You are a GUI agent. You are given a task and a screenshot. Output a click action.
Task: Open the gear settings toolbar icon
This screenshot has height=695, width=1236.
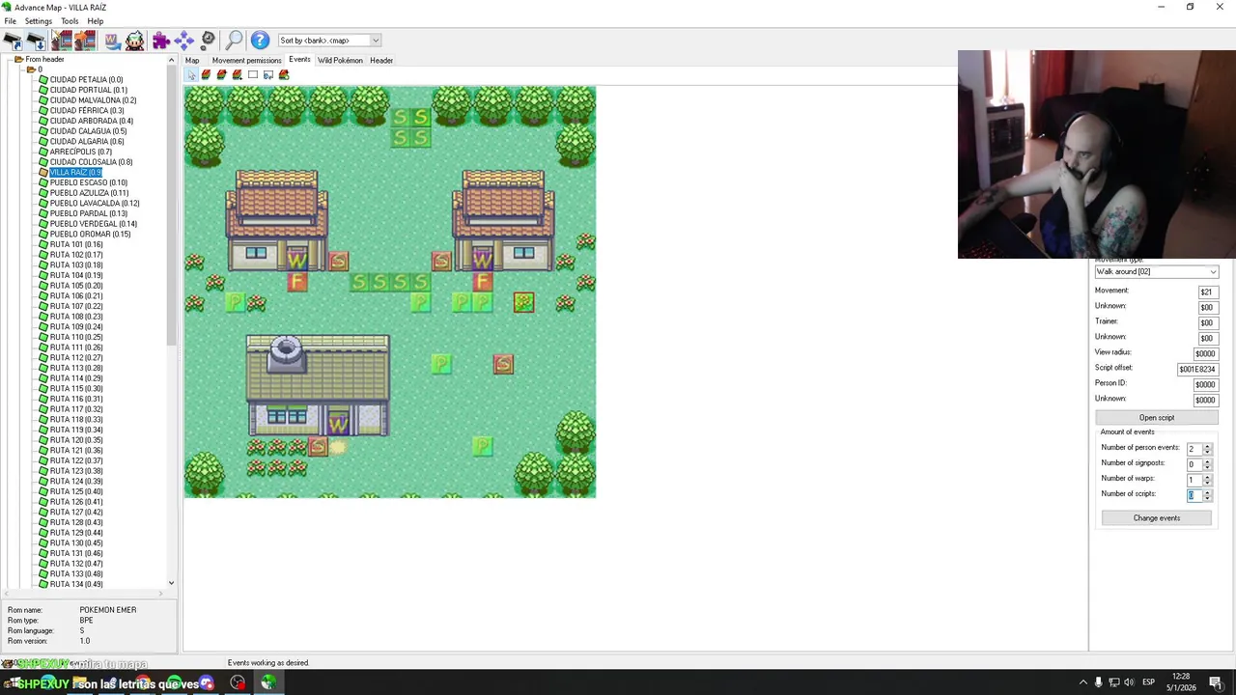208,41
